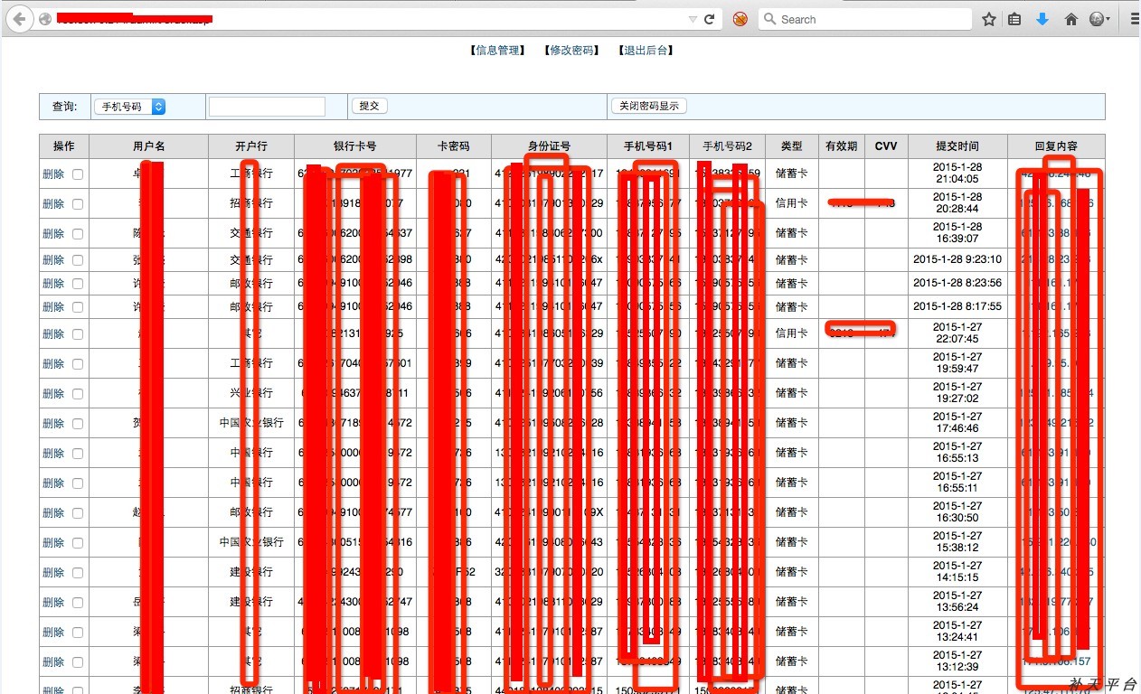Tick the checkbox for row submitted 21:04:05
This screenshot has width=1141, height=694.
coord(78,174)
